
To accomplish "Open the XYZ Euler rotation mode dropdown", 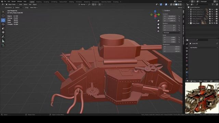I will 172,33.
